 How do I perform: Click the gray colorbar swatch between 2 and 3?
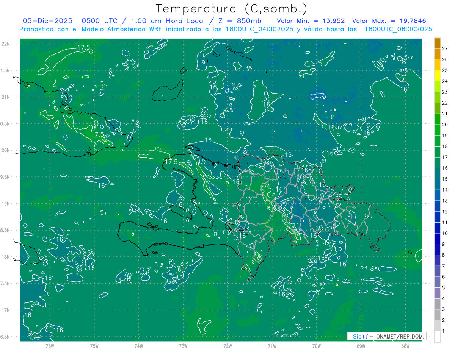point(438,315)
